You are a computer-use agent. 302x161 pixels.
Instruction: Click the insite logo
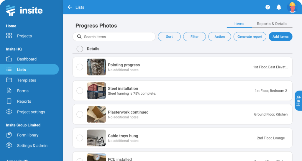(24, 10)
